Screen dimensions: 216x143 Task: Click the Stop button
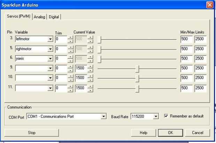(x=32, y=133)
